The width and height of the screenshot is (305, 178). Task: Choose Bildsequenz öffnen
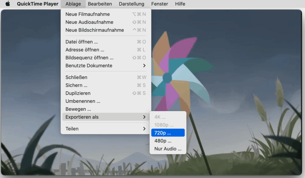pos(89,58)
